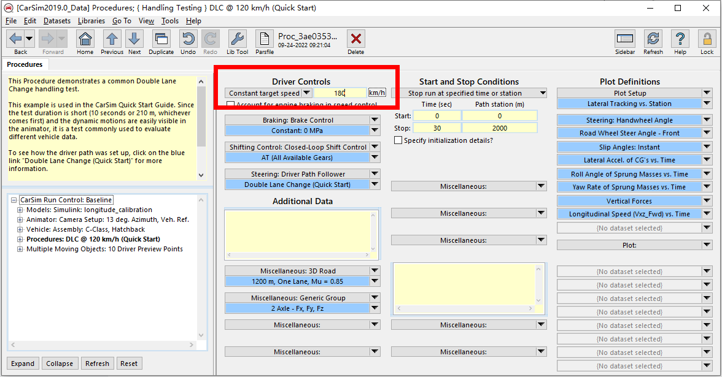
Task: Toggle the Sidebar icon
Action: (x=625, y=39)
